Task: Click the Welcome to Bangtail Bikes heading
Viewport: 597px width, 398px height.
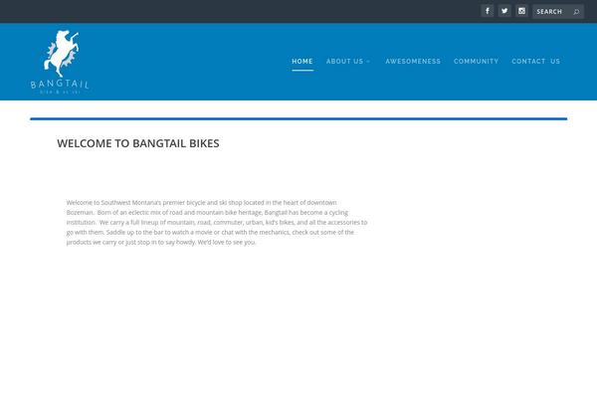Action: (x=138, y=143)
